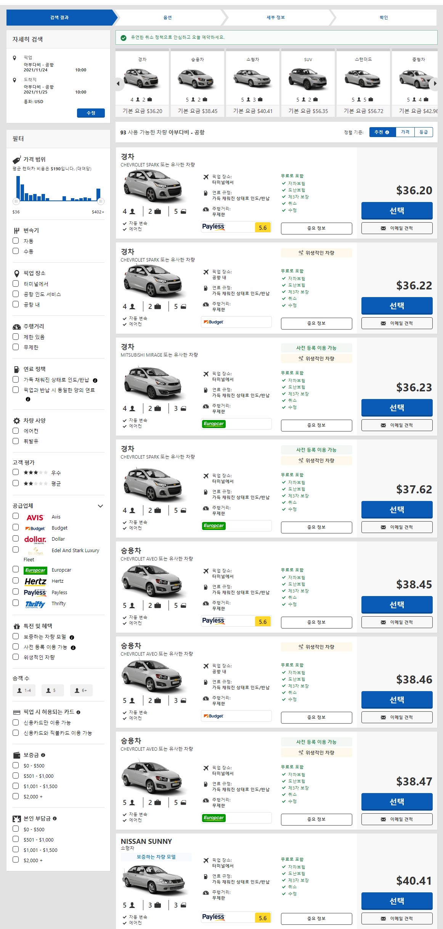Screen dimensions: 443x929
Task: Click the tallest bar in price histogram
Action: pos(18,189)
